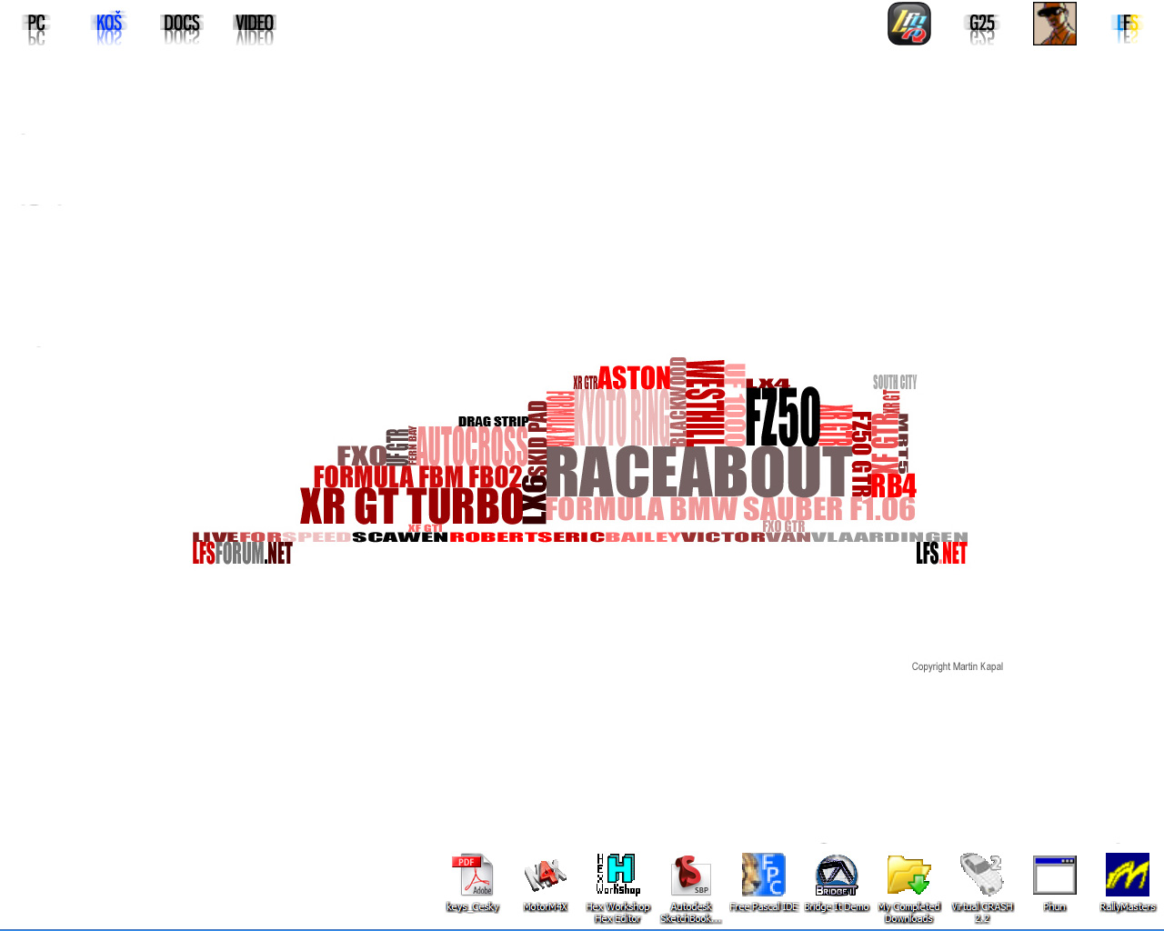This screenshot has height=931, width=1164.
Task: Open the KOŠ recycle bin icon
Action: [x=109, y=27]
